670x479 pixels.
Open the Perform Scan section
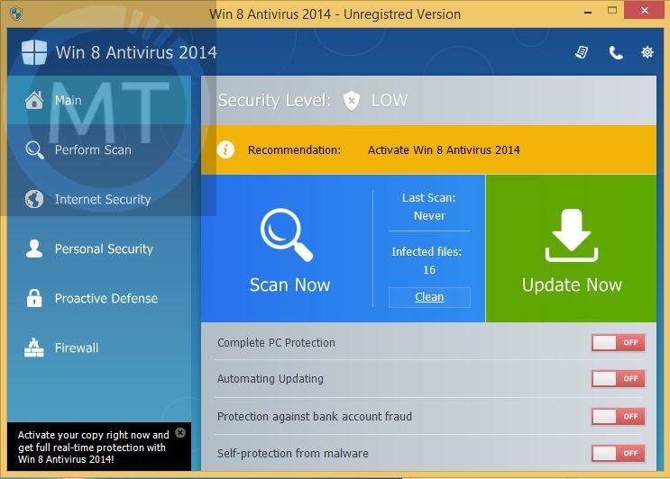coord(99,149)
